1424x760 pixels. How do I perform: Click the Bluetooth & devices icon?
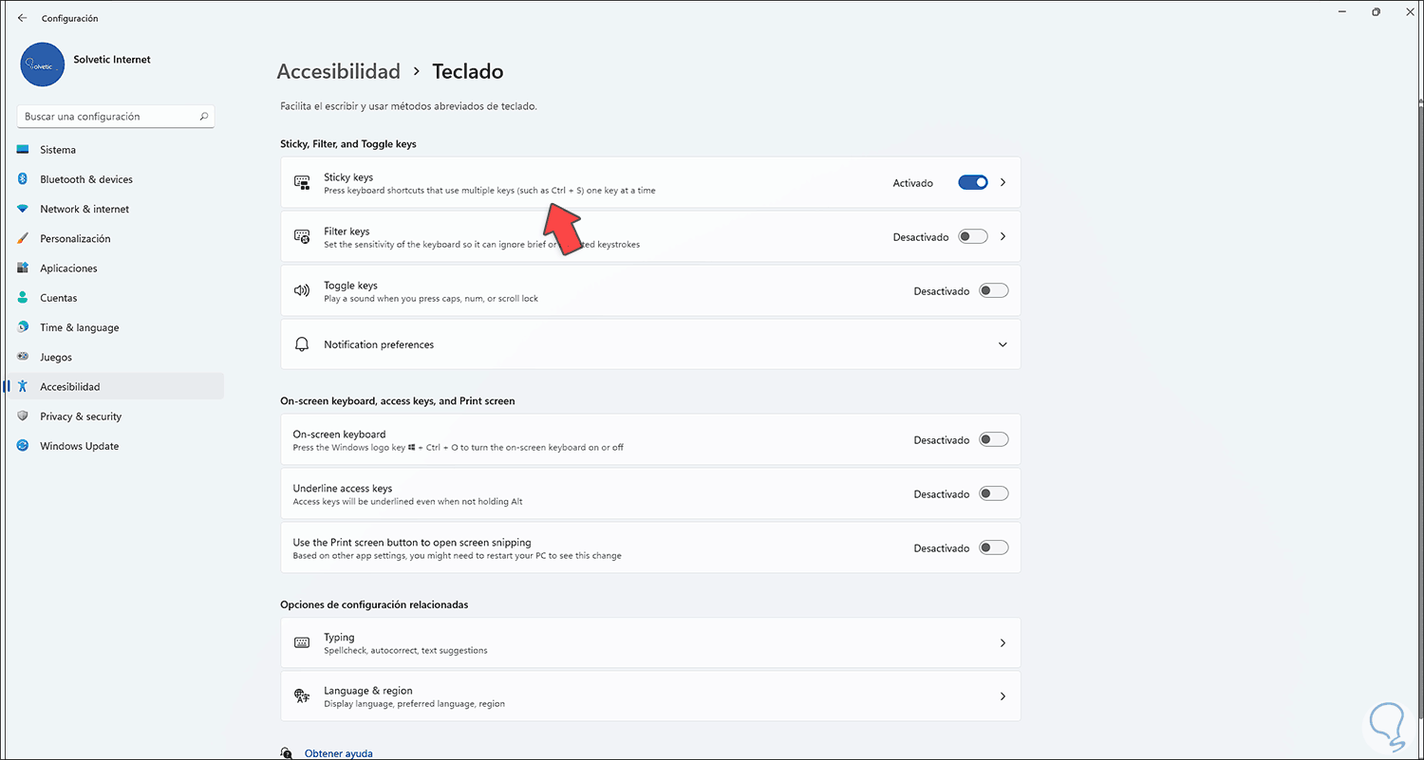pyautogui.click(x=23, y=179)
